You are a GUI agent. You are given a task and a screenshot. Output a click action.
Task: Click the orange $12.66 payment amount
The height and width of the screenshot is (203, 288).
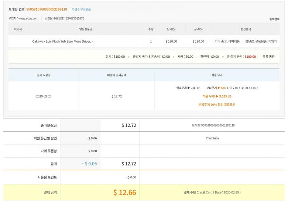point(124,192)
